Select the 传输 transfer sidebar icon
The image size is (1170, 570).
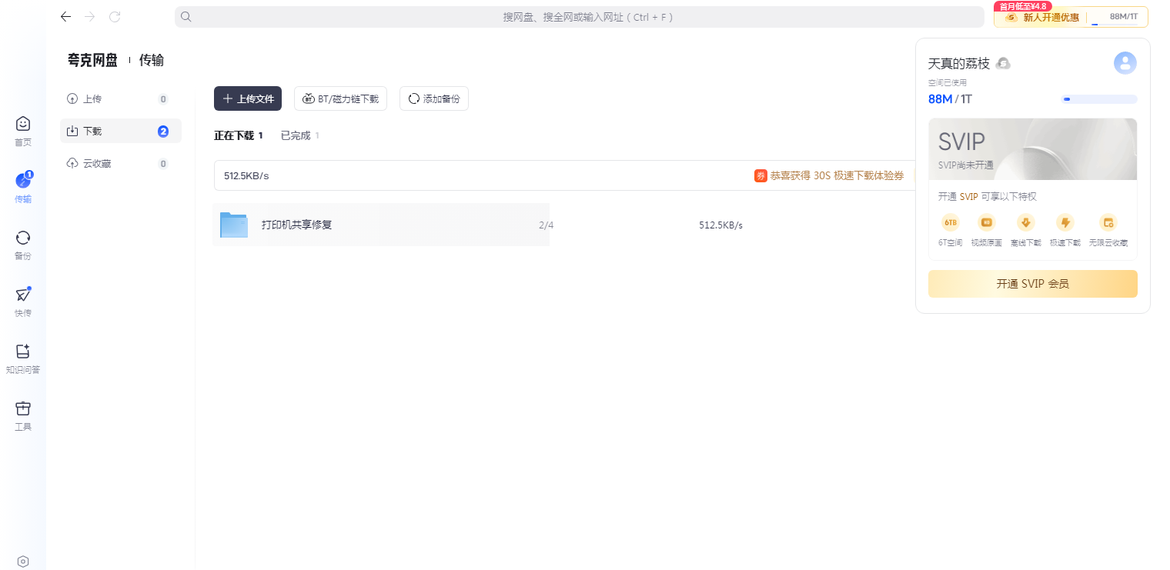click(23, 182)
